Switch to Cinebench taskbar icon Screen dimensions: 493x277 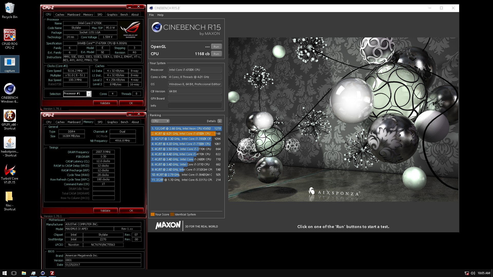pyautogui.click(x=43, y=273)
